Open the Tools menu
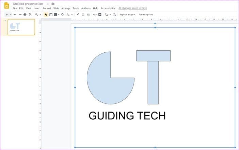Image resolution: width=239 pixels, height=150 pixels. [x=76, y=9]
